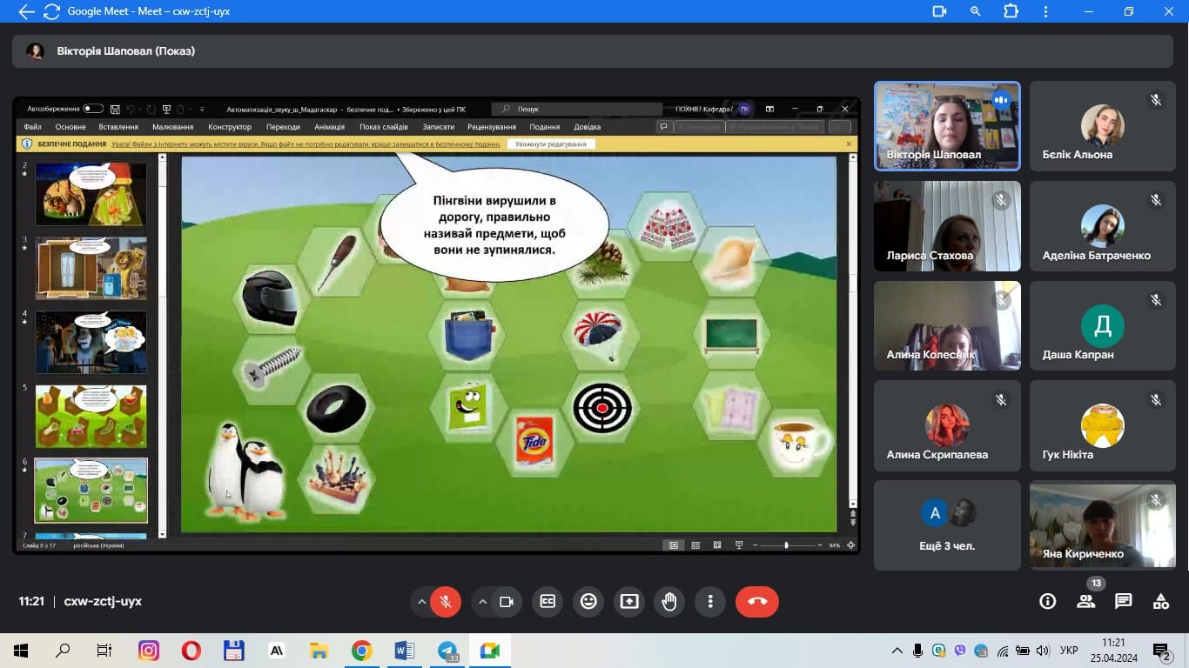Open the extensions puzzle icon
The width and height of the screenshot is (1189, 668).
coord(1011,11)
